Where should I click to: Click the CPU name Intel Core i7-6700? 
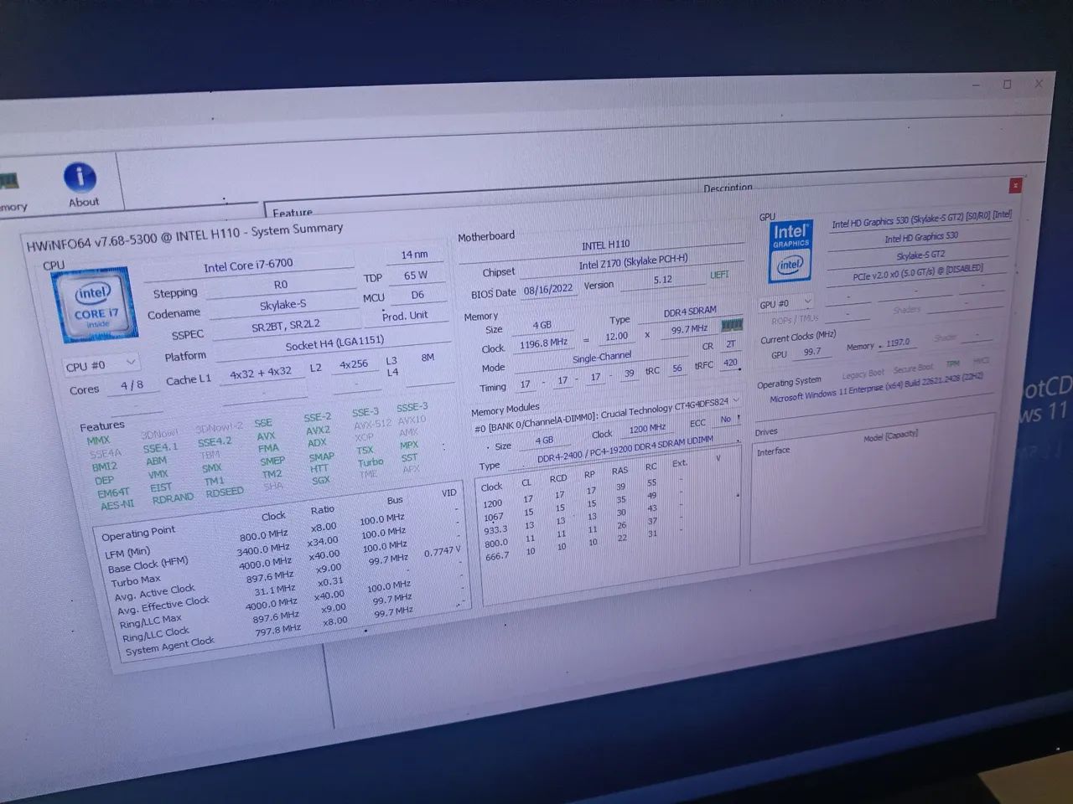pyautogui.click(x=248, y=265)
